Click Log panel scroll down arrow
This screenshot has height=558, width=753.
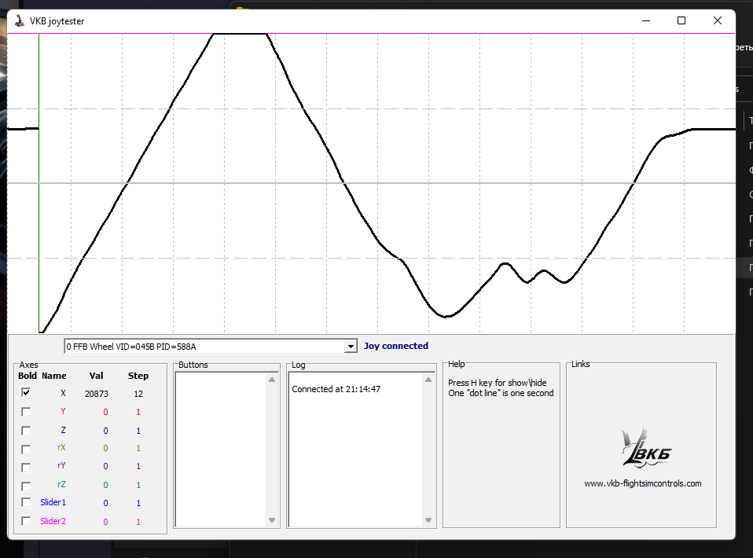(428, 520)
